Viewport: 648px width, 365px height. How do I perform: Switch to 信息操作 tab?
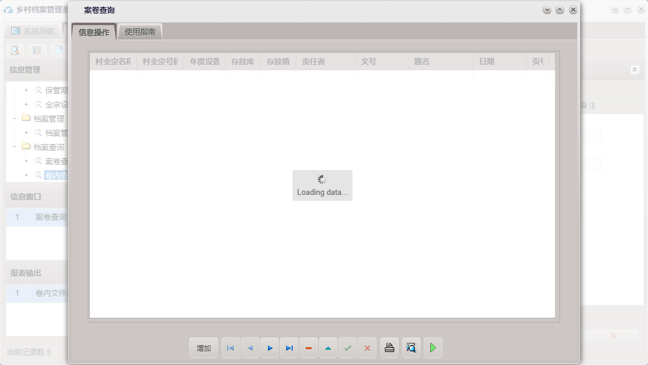(94, 32)
